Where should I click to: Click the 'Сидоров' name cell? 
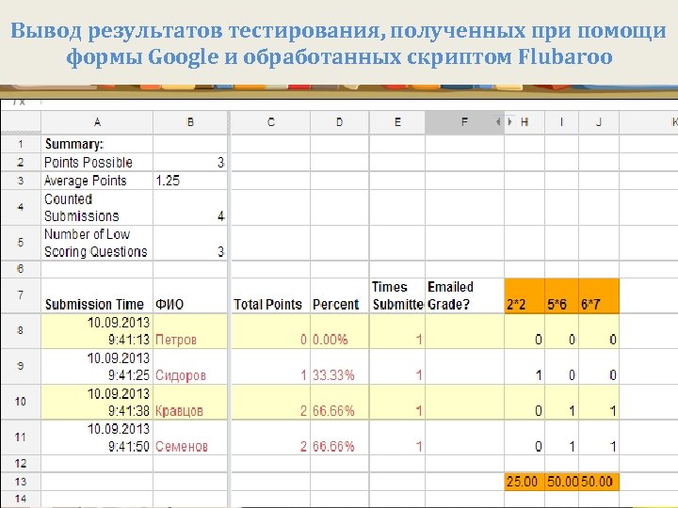(190, 367)
